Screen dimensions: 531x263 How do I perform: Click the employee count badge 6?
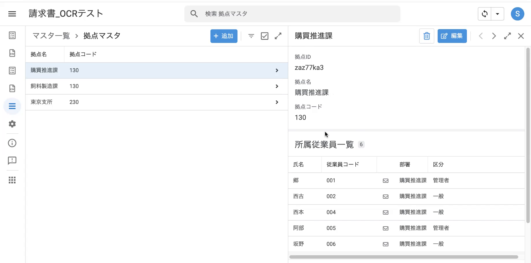click(361, 144)
